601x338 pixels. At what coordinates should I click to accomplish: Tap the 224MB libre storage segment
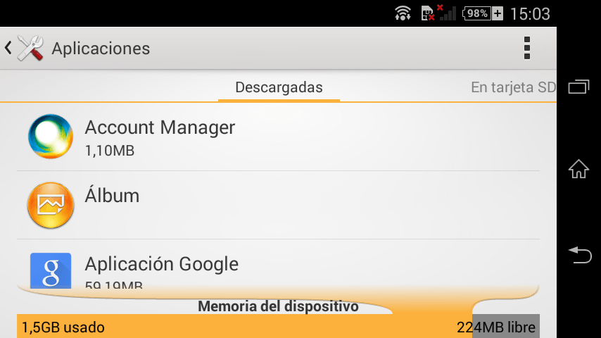506,327
